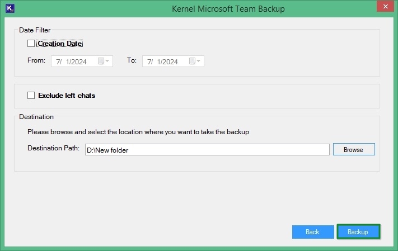Click the Destination Path: label
Screen dimensions: 398x251
(x=53, y=148)
